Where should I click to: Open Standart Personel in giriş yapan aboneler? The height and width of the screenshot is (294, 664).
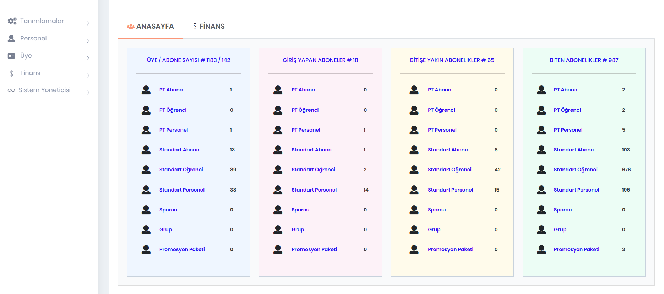tap(314, 190)
